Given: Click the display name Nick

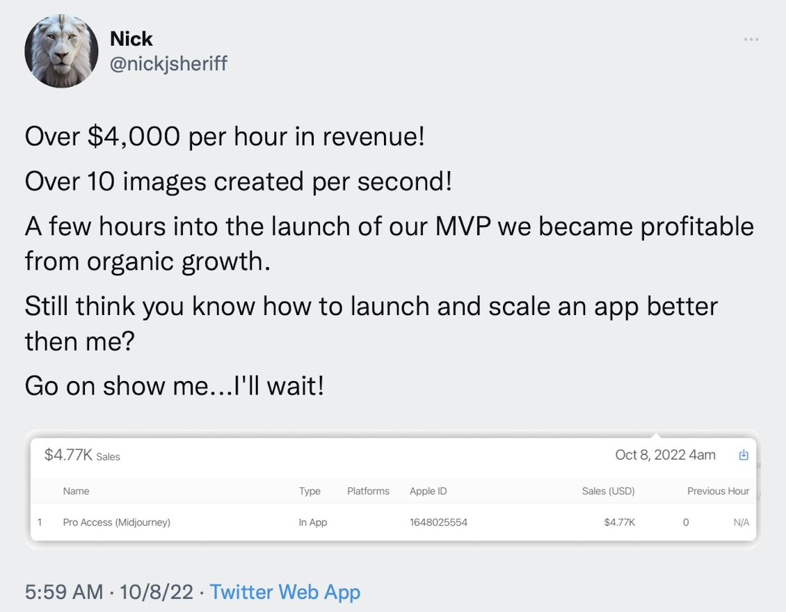Looking at the screenshot, I should [x=131, y=38].
